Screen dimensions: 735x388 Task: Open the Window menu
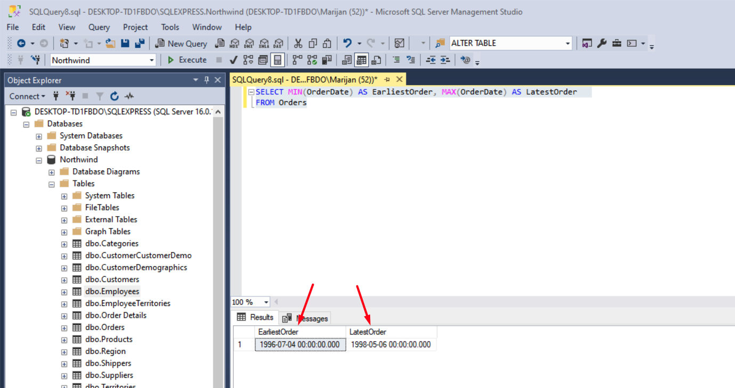click(207, 27)
